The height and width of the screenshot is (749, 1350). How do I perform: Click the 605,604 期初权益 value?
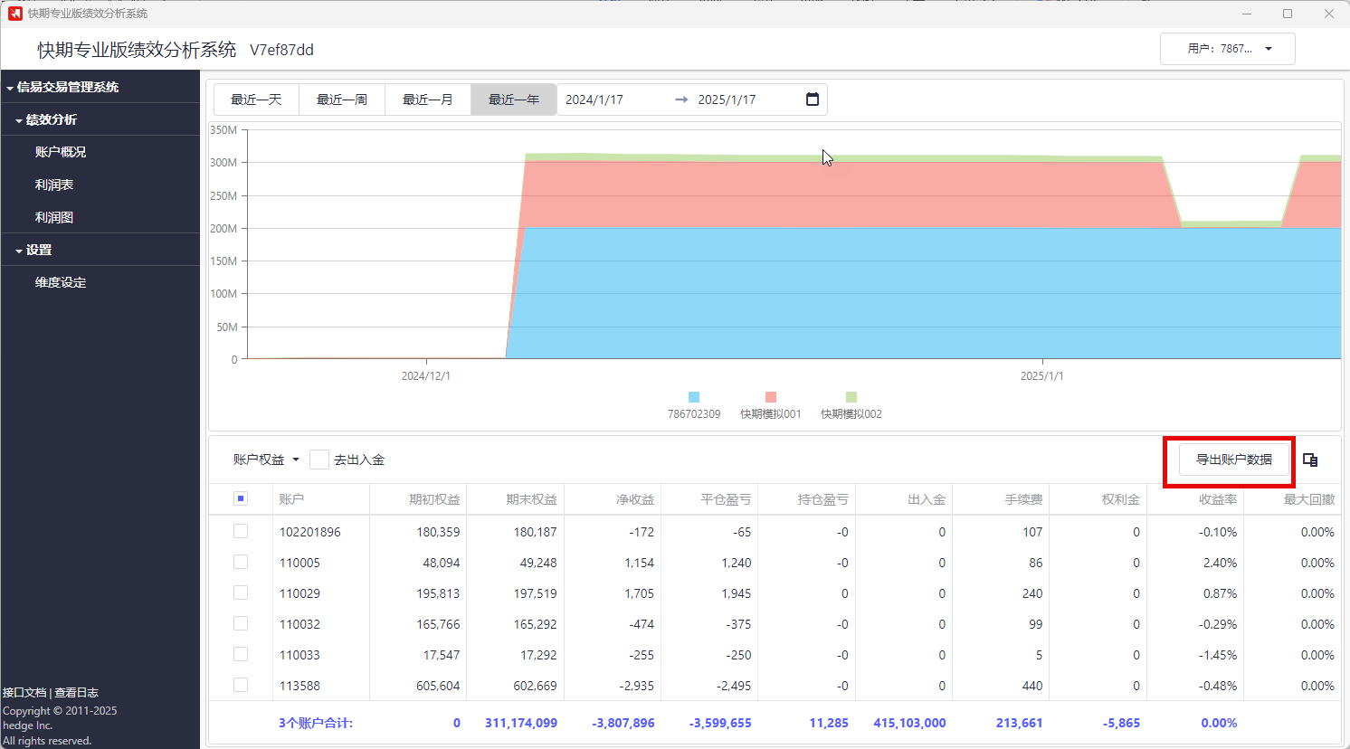(438, 686)
